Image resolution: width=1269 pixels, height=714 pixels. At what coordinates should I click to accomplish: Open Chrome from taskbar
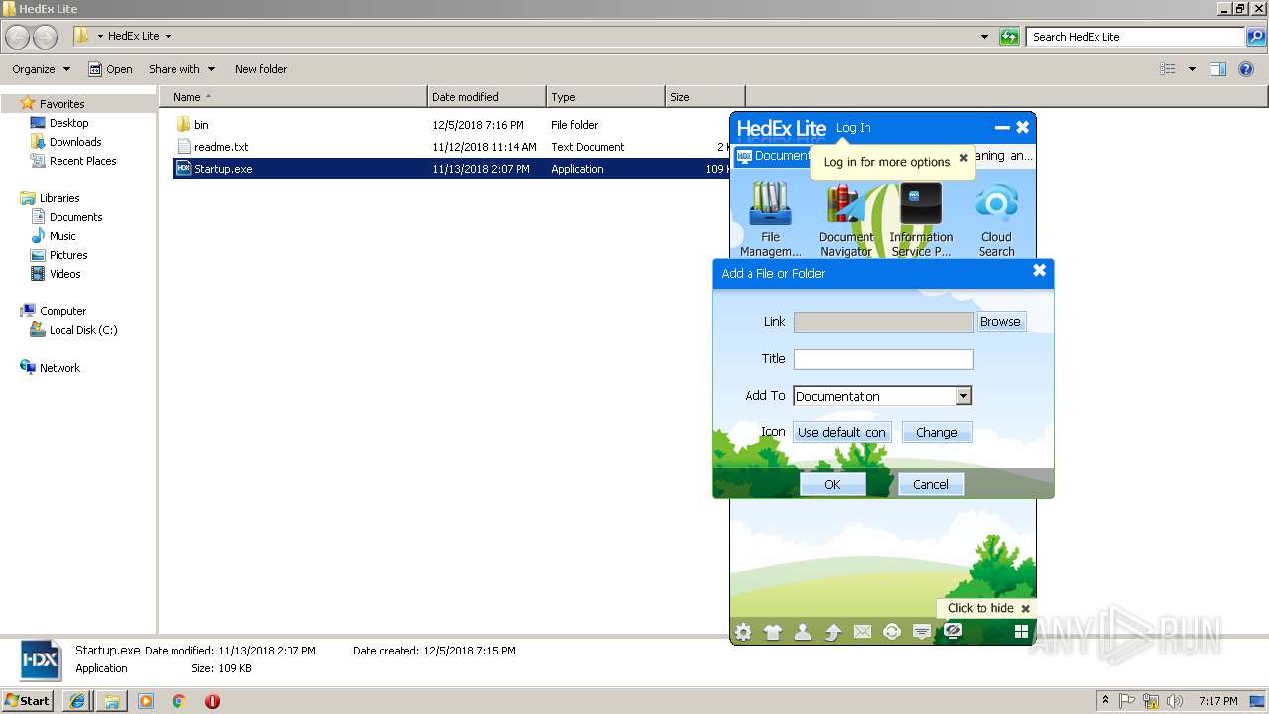(178, 701)
